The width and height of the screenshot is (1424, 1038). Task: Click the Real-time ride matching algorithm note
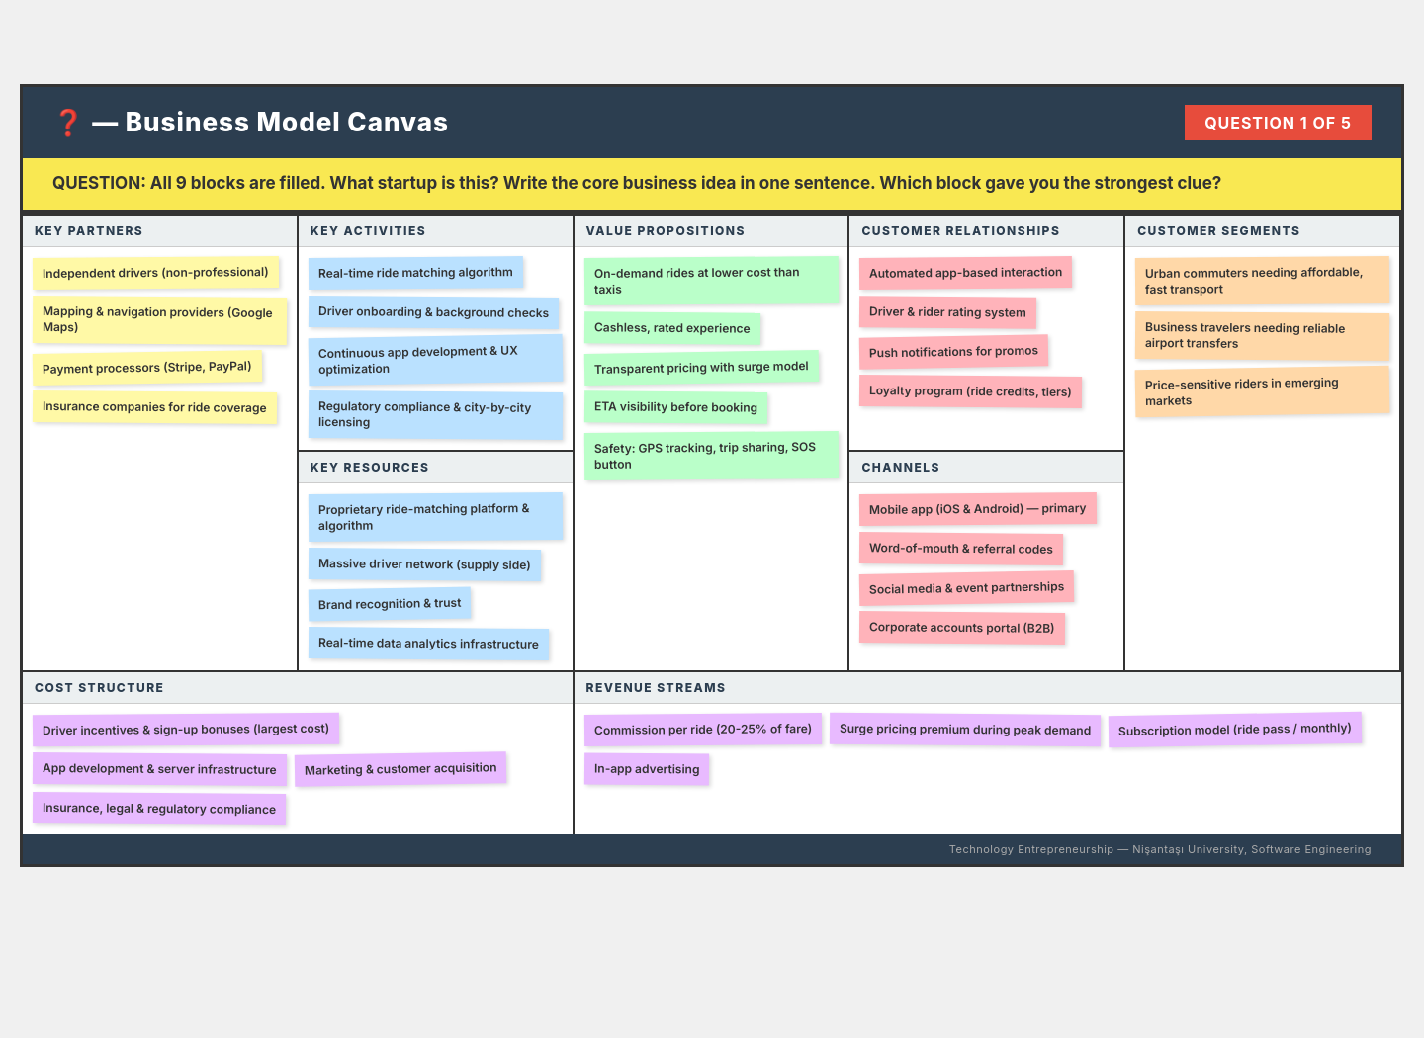pos(415,273)
